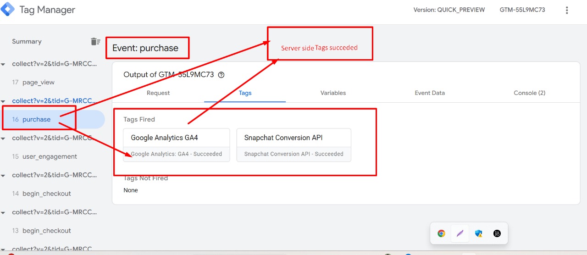This screenshot has width=587, height=255.
Task: Click the 'Output of GTM-55L9MC73' heading
Action: pos(169,75)
